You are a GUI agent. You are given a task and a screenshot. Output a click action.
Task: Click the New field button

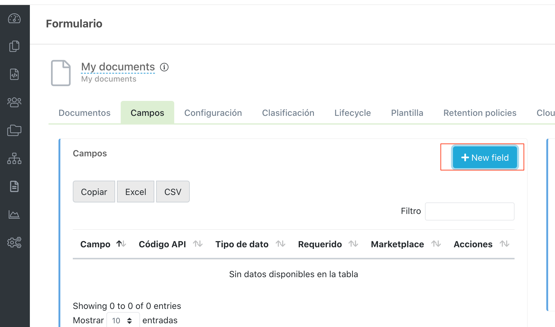coord(485,158)
